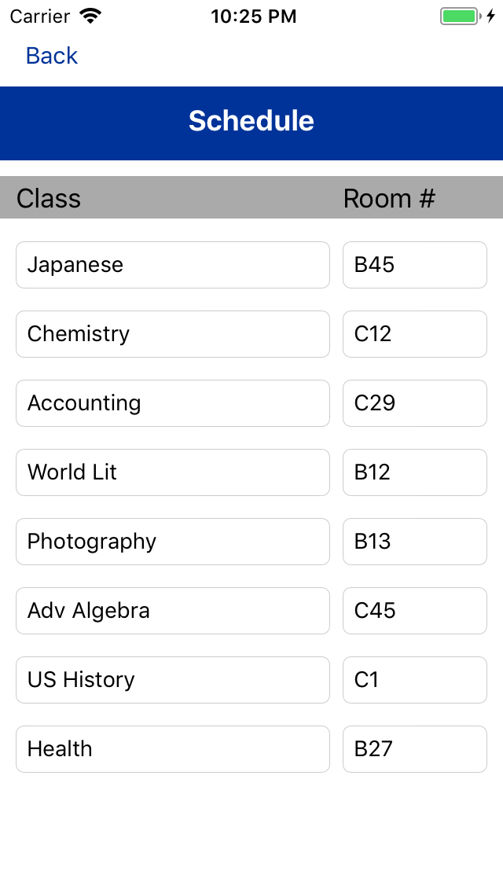Select the World Lit class field
The height and width of the screenshot is (893, 503).
coord(172,472)
